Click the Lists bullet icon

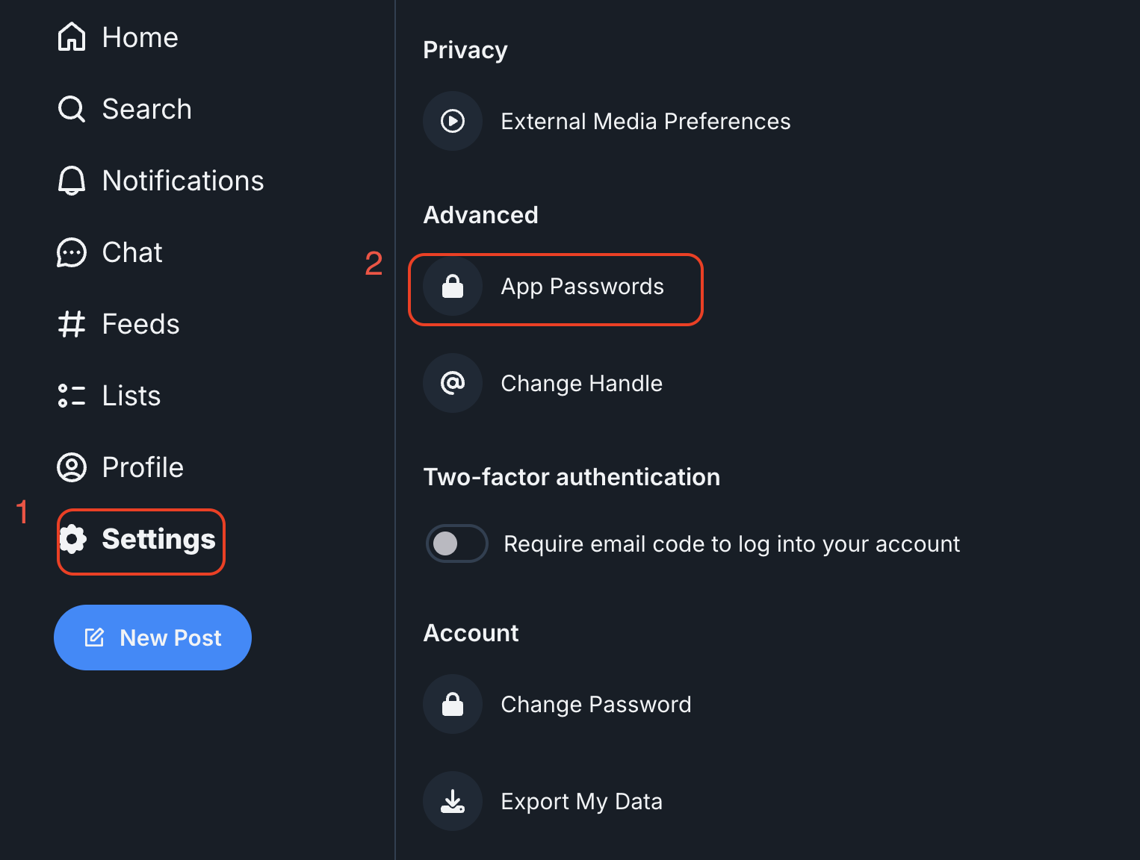coord(72,396)
